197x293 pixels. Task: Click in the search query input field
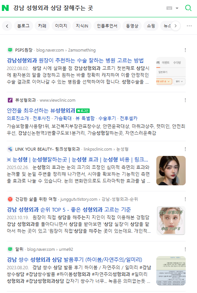point(88,8)
